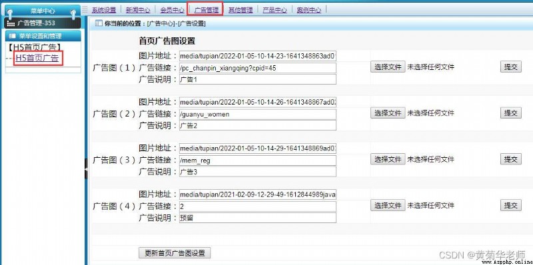Screen dimensions: 533x265
Task: Click 未选择任何文件 text in 广告图(4) row
Action: 430,206
